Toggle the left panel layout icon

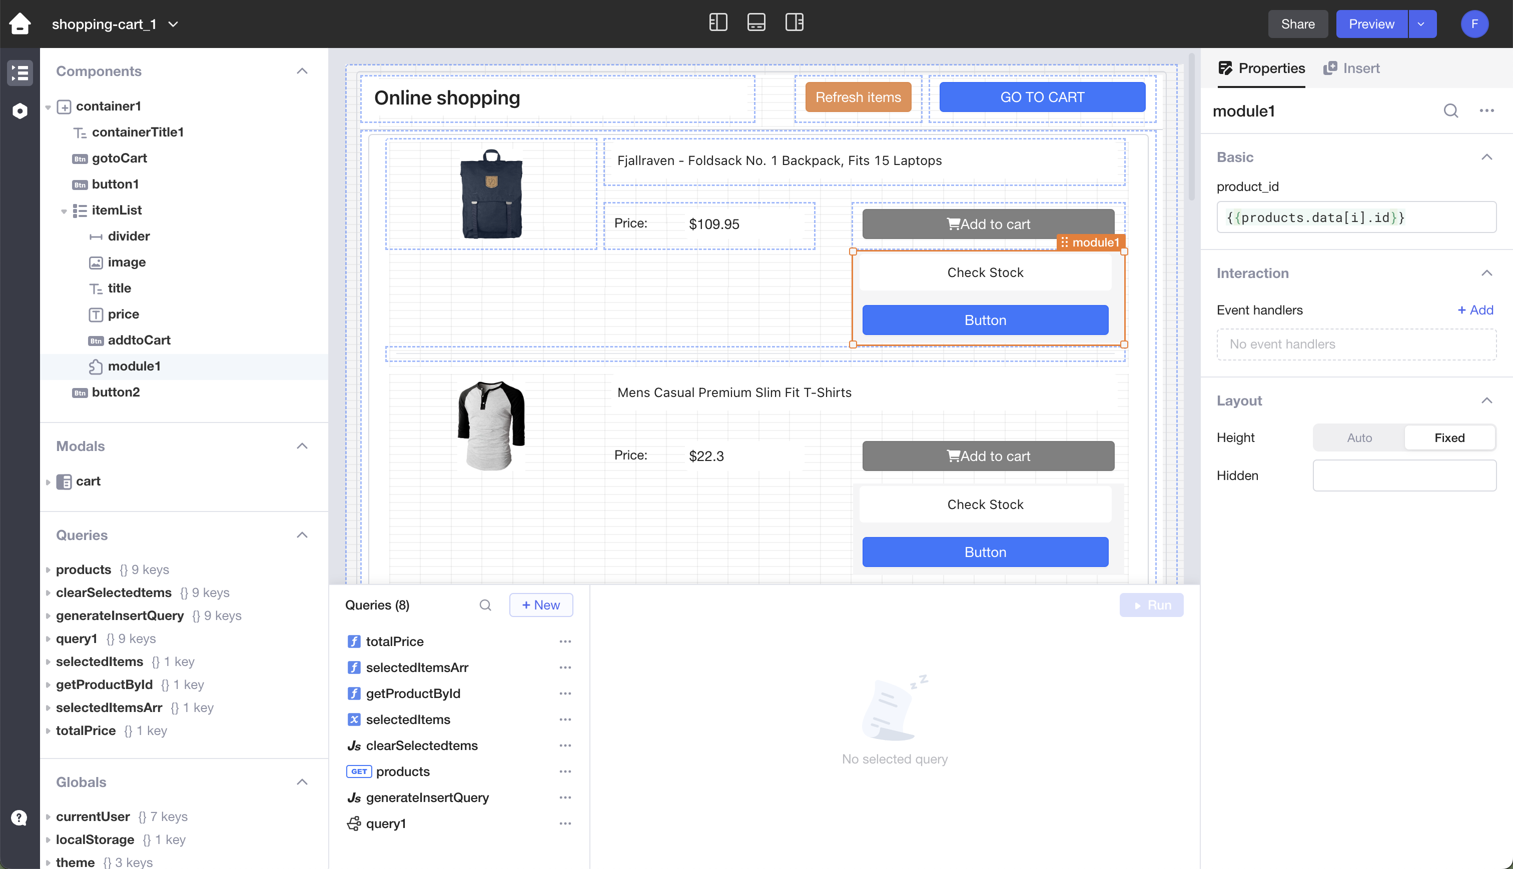pos(717,22)
